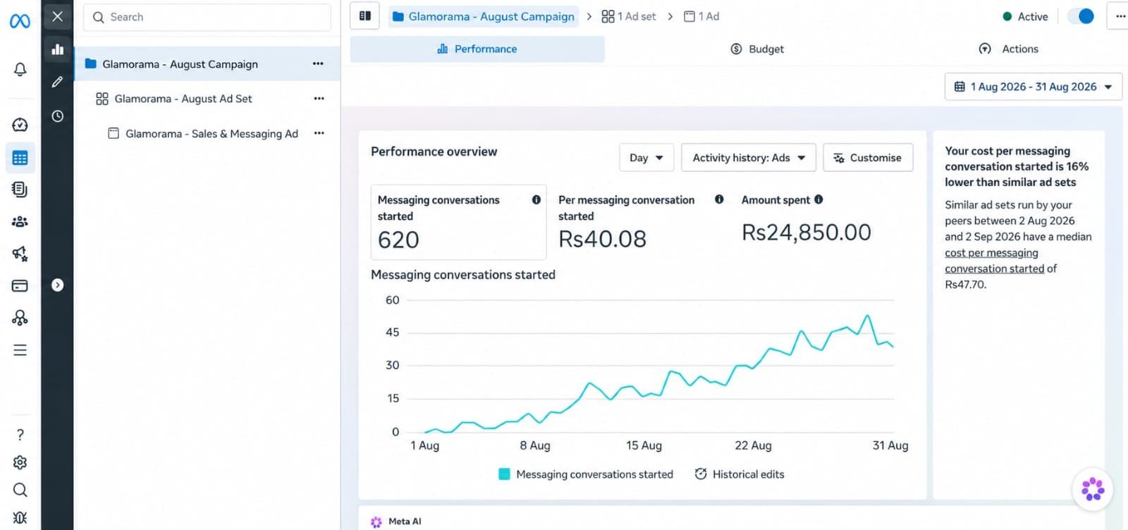Open the Activity history: Ads dropdown

pyautogui.click(x=749, y=158)
